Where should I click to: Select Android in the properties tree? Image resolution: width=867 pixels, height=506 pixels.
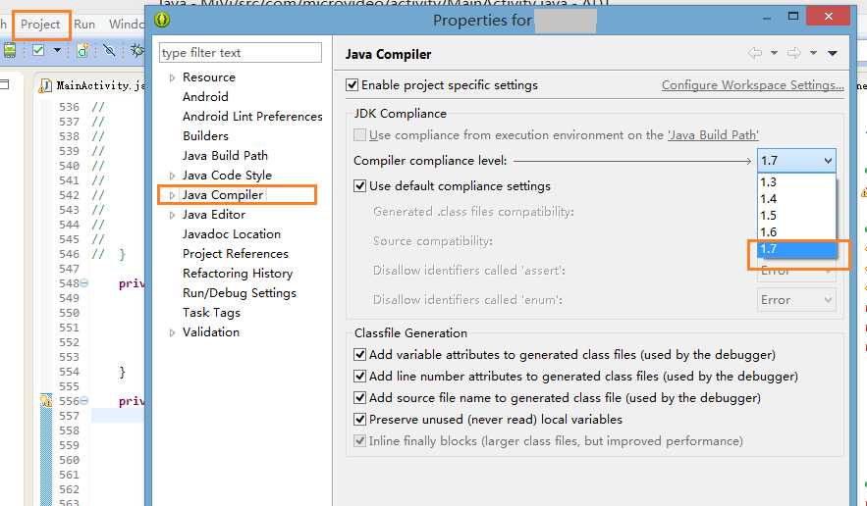coord(205,97)
